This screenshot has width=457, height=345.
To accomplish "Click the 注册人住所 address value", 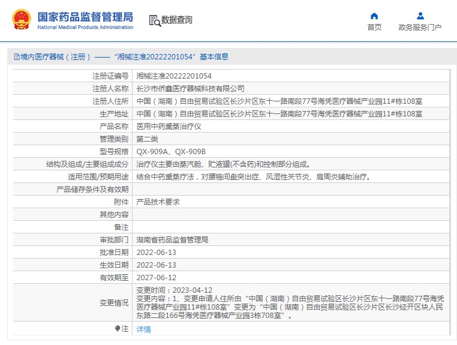I will (279, 101).
